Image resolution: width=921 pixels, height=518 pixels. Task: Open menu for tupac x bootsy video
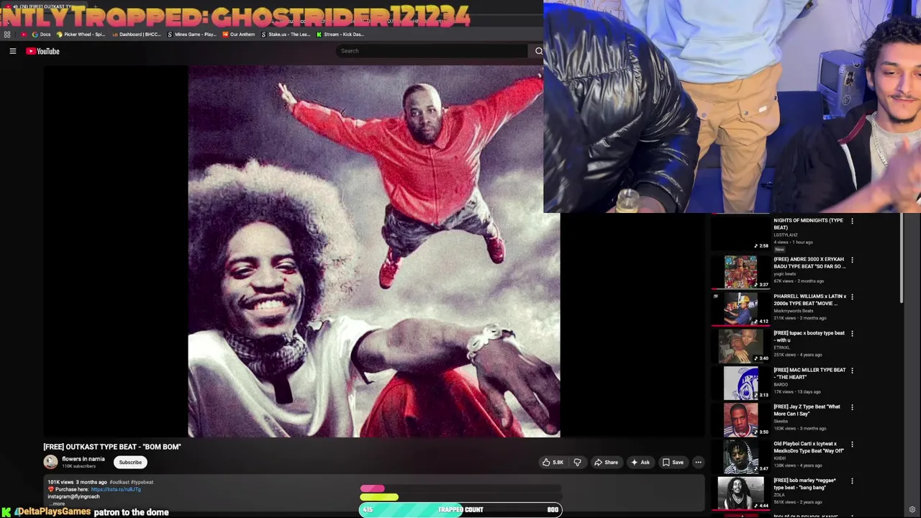click(x=852, y=333)
